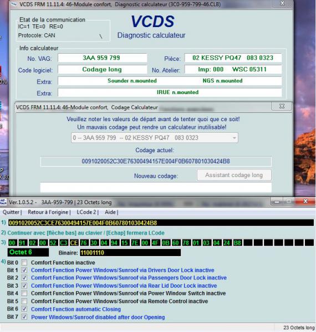The width and height of the screenshot is (316, 332).
Task: Toggle Bit 0 Comfort Function inactive checkbox
Action: pos(24,262)
